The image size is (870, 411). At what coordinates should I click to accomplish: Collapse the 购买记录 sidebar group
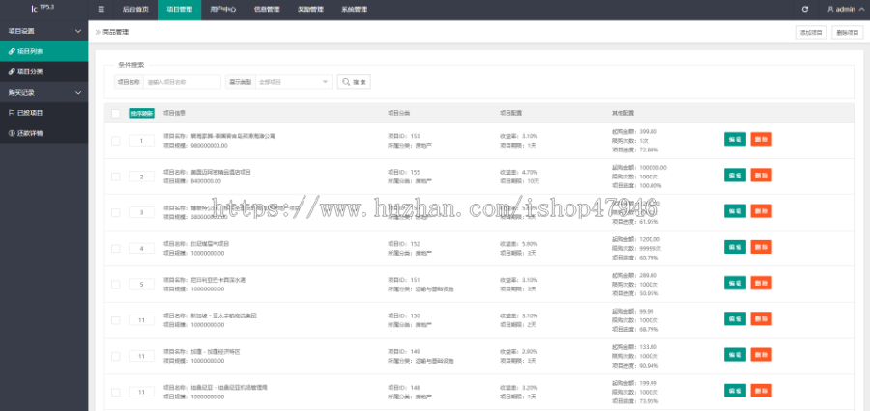(43, 92)
